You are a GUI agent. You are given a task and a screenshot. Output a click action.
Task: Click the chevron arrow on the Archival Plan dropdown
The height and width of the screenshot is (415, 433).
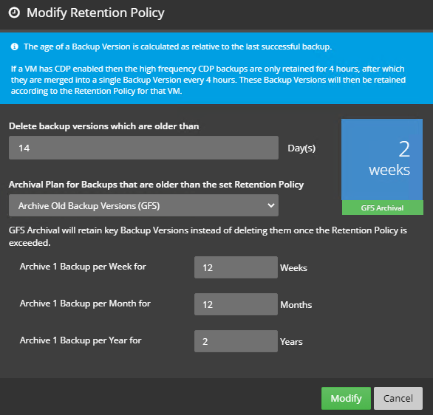pyautogui.click(x=271, y=205)
